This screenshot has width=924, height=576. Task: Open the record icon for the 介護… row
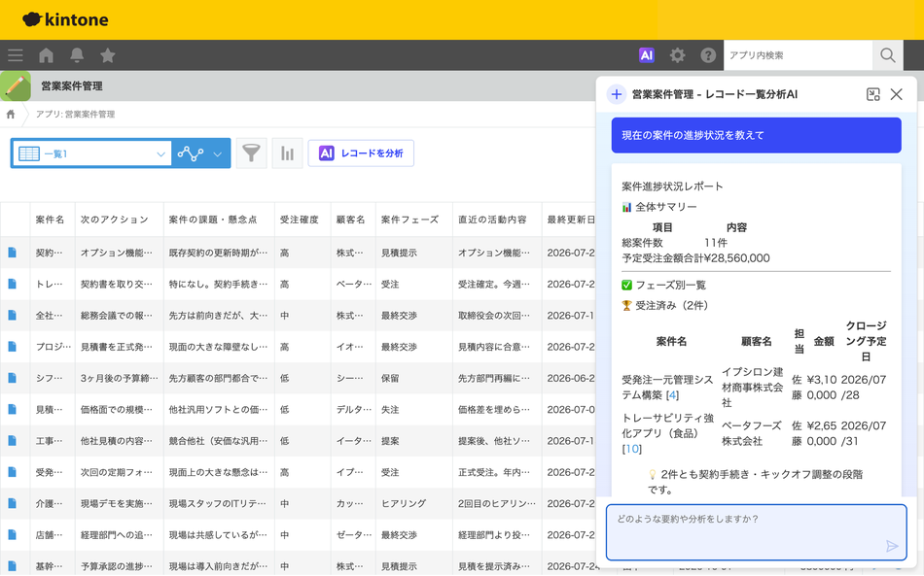12,503
